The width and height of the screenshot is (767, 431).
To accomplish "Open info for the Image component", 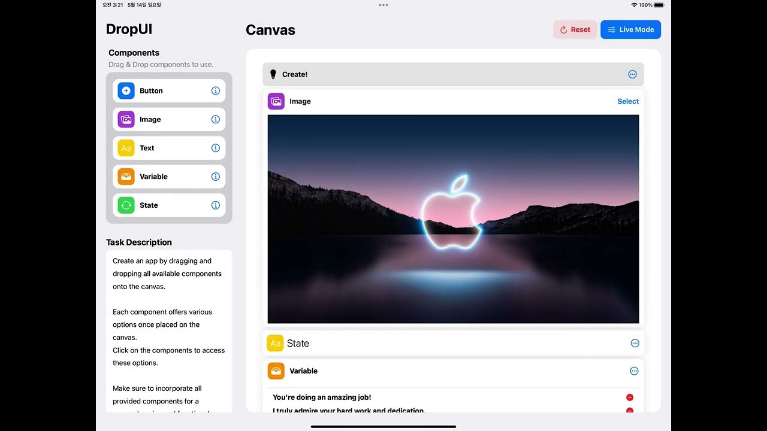I will click(x=216, y=120).
